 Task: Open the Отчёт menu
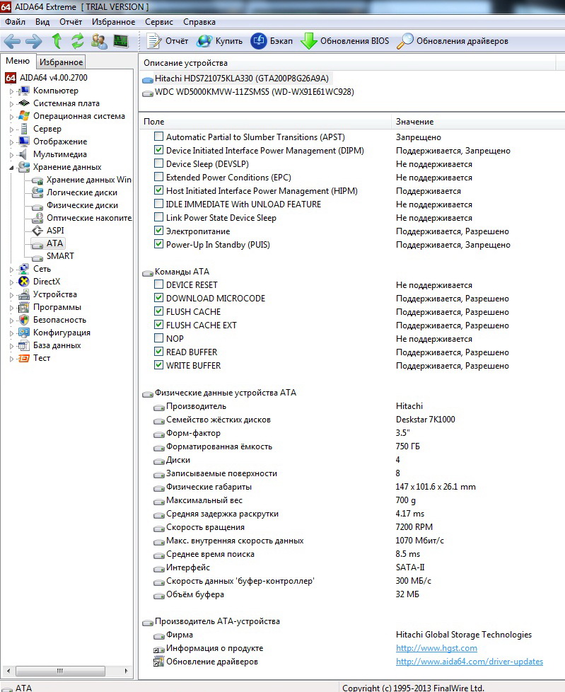(x=71, y=22)
